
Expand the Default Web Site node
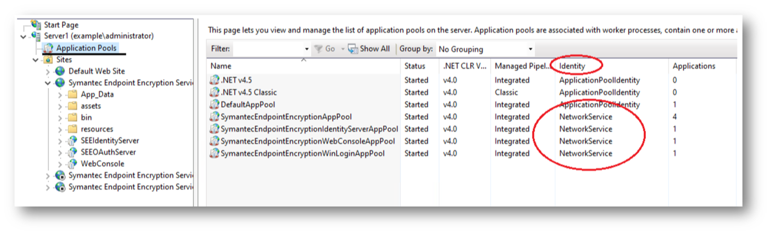(x=48, y=71)
